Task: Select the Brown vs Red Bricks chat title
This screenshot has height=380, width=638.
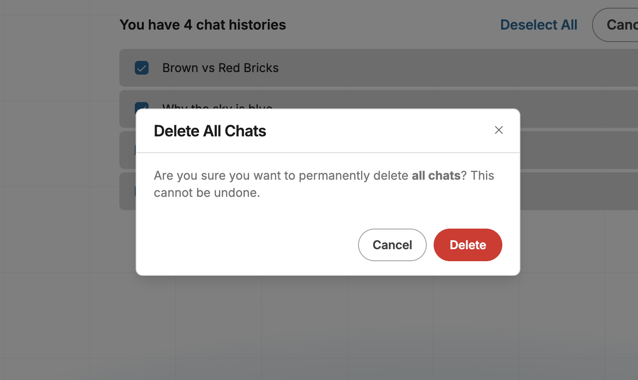Action: [220, 68]
